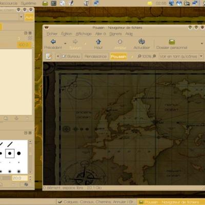Screen dimensions: 205x205
Task: Zoom in using the right magnifier
Action: (154, 56)
